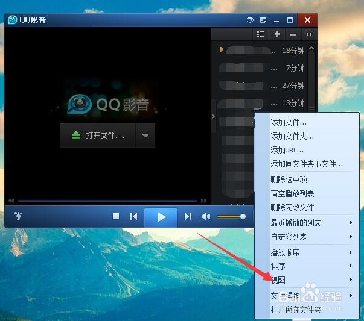Add item with playlist plus icon
364x321 pixels.
(x=277, y=34)
